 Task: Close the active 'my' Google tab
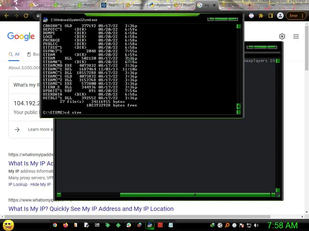pos(214,5)
